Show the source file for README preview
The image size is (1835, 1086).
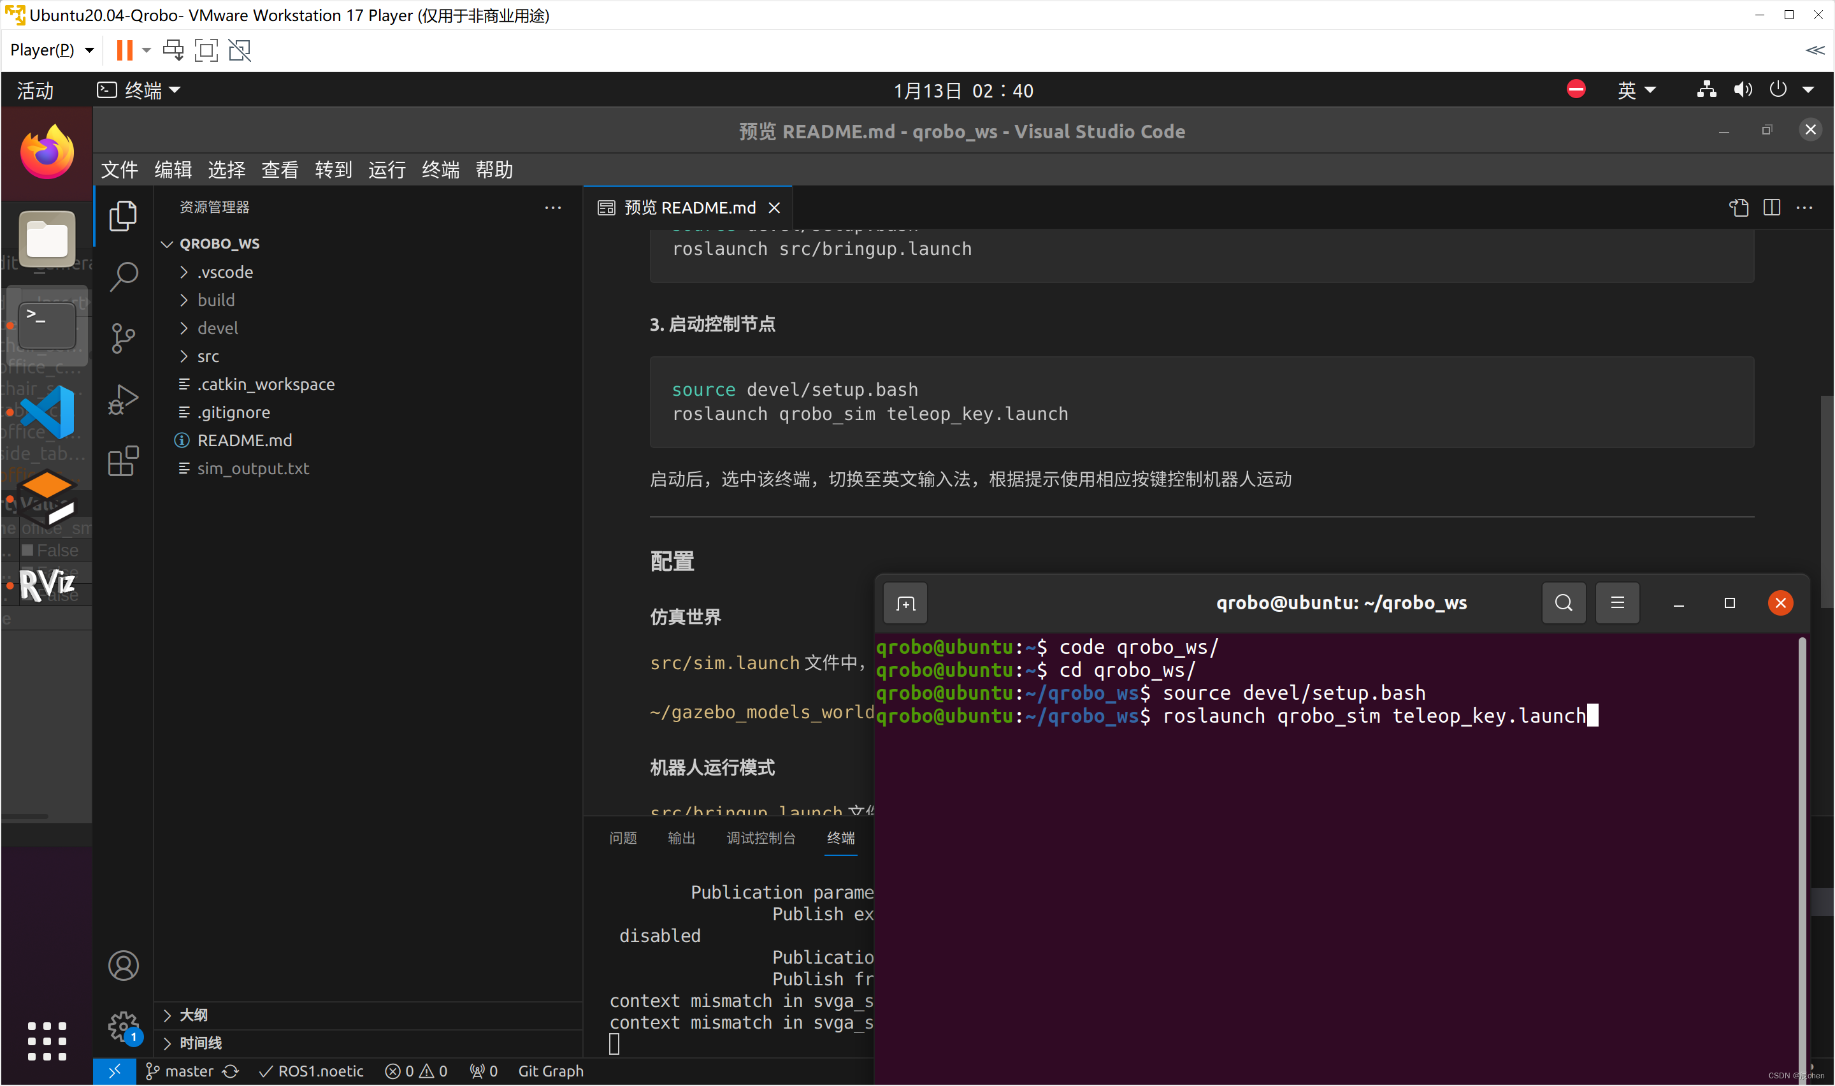click(1738, 208)
